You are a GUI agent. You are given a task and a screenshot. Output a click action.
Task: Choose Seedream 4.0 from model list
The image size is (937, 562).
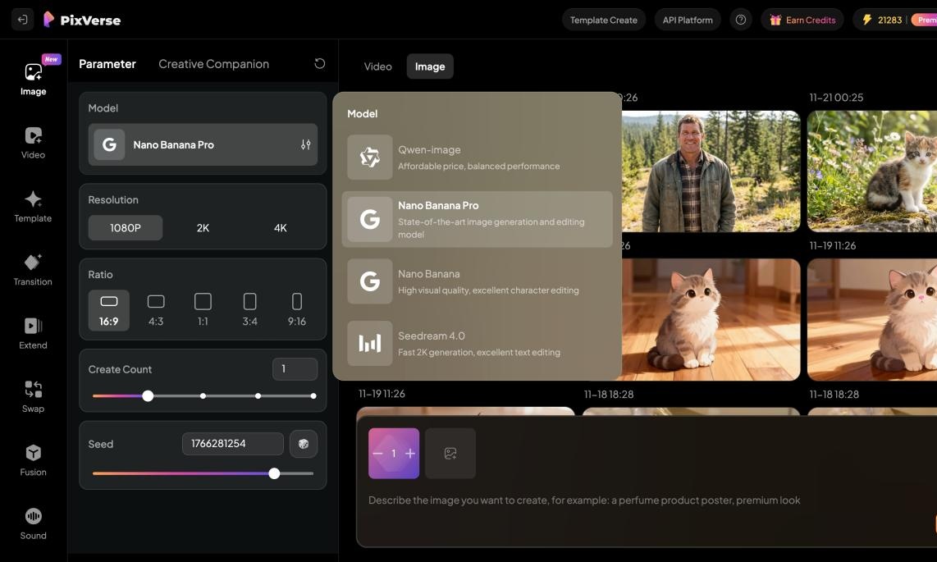(477, 343)
